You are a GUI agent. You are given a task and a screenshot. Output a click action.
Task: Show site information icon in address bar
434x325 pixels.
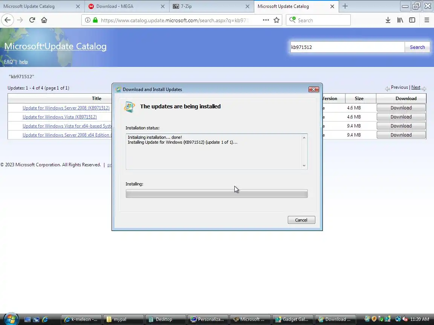(x=87, y=20)
